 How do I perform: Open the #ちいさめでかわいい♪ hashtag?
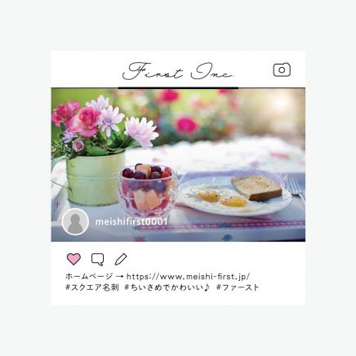tap(167, 287)
